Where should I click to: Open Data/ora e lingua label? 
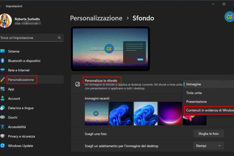click(21, 108)
